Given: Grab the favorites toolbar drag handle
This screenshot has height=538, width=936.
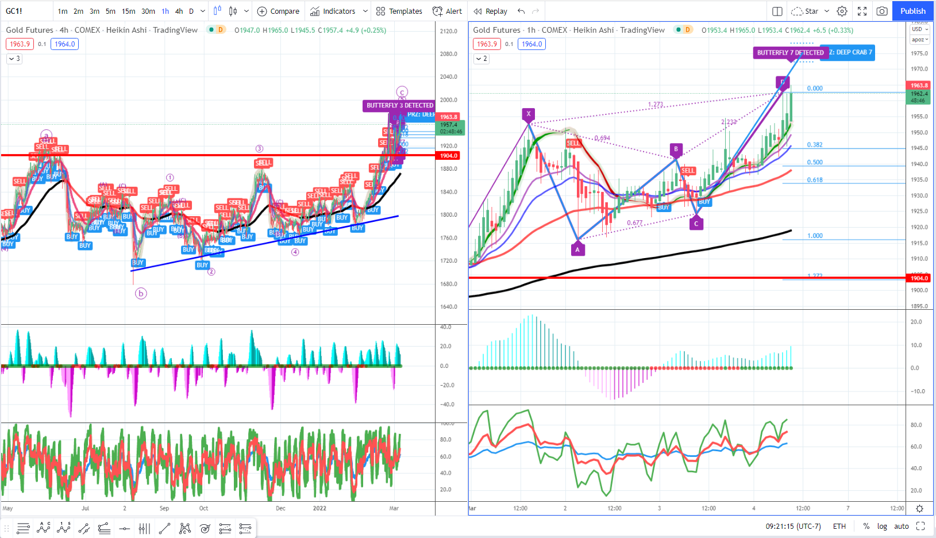Looking at the screenshot, I should click(x=7, y=528).
